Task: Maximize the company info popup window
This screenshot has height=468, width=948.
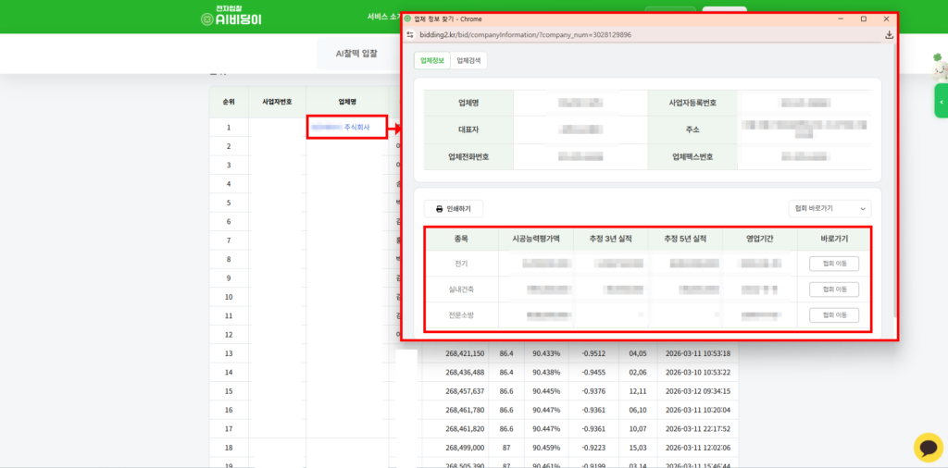Action: coord(864,18)
